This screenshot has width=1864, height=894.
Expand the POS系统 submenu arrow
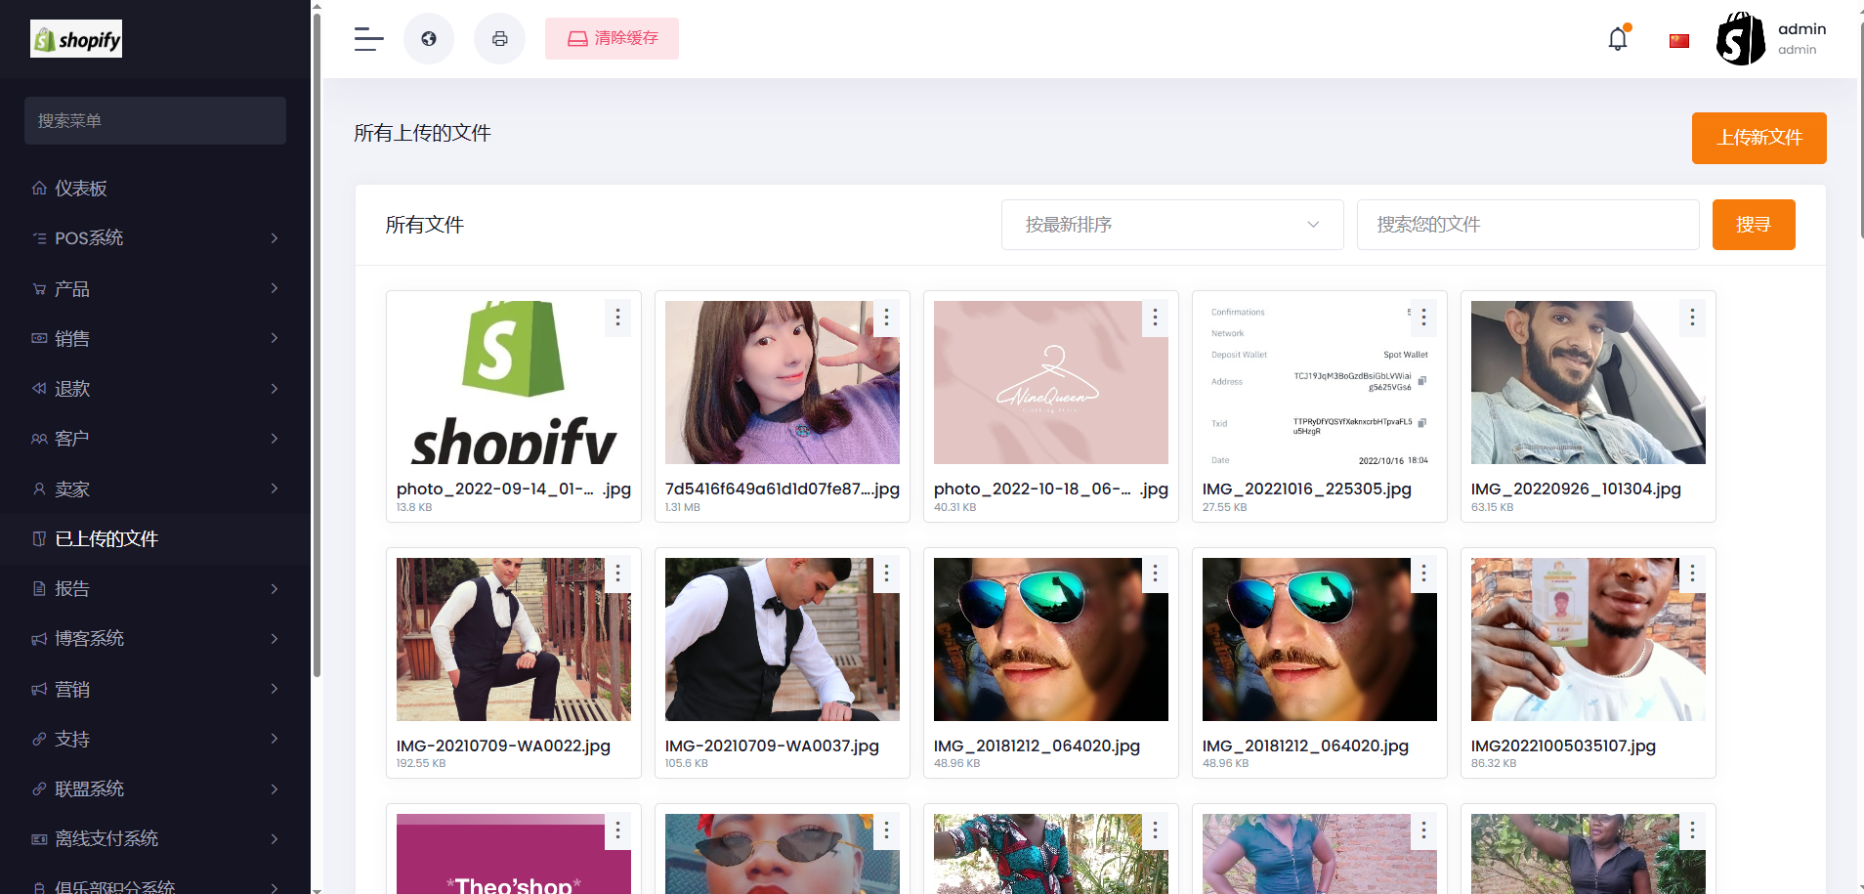[x=275, y=238]
